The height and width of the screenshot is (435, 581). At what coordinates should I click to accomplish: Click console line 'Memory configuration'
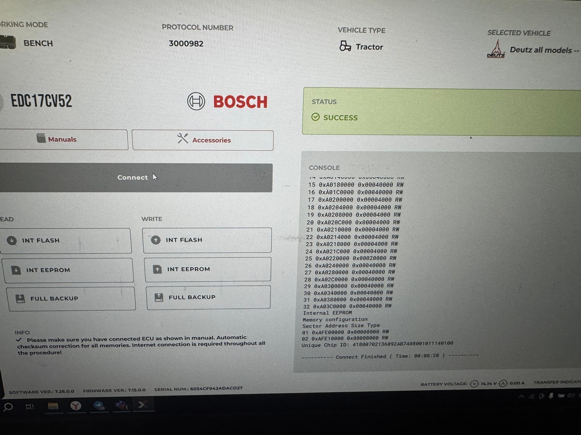pos(335,319)
